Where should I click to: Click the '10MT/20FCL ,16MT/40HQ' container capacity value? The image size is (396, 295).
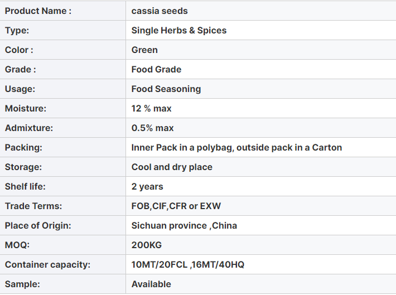point(187,264)
